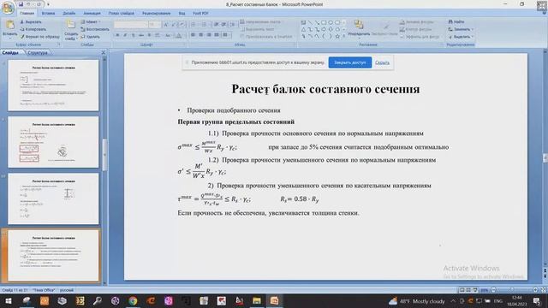548x308 pixels.
Task: Save the presentation from quick access toolbar
Action: 21,4
